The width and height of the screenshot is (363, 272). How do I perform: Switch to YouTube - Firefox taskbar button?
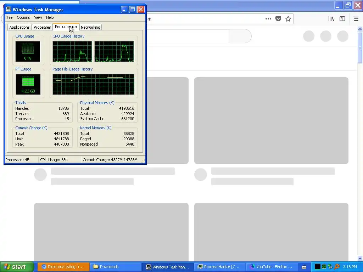point(272,267)
